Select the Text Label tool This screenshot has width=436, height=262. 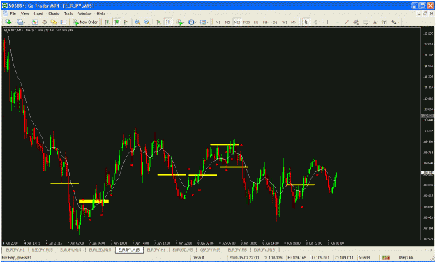click(384, 22)
